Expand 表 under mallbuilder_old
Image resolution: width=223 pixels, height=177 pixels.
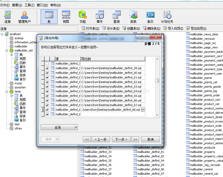12,55
